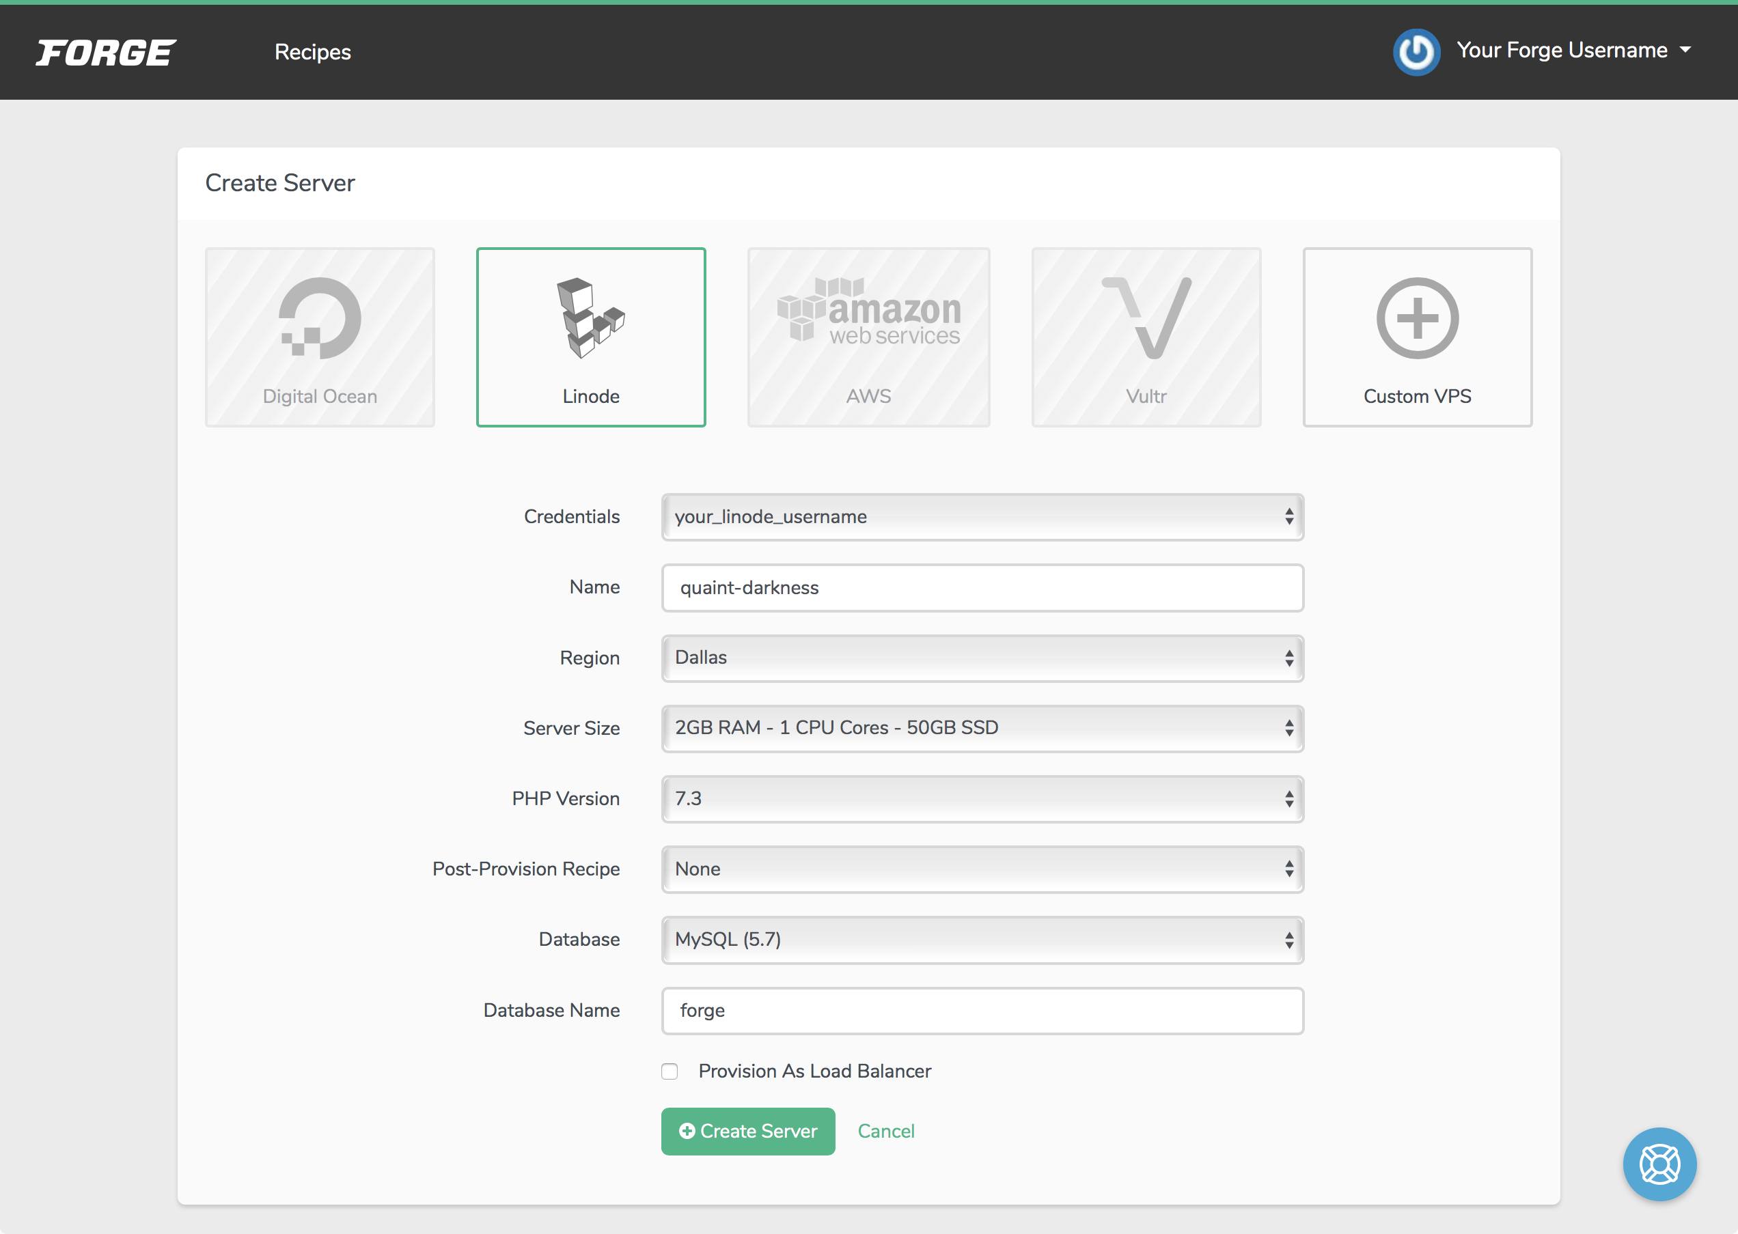Cancel server creation
The height and width of the screenshot is (1234, 1738).
coord(886,1131)
